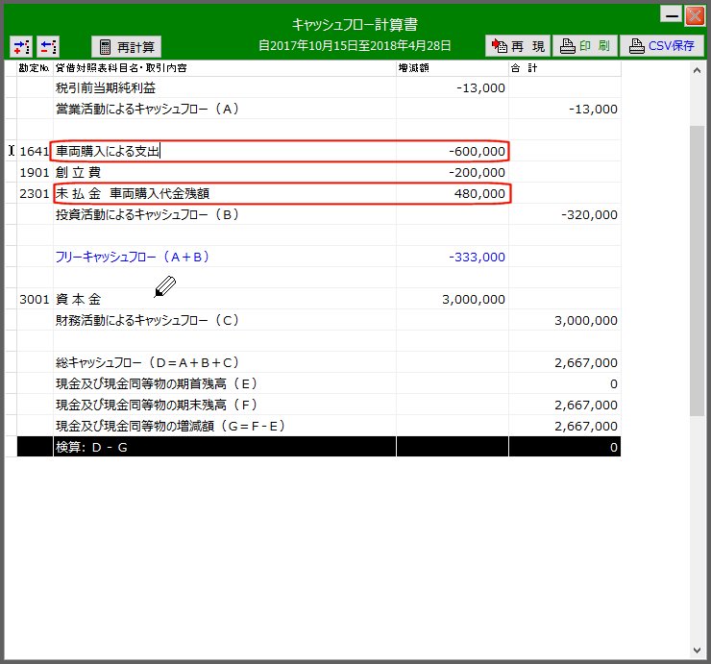Print the statement with the 印刷 button
711x664 pixels.
584,46
